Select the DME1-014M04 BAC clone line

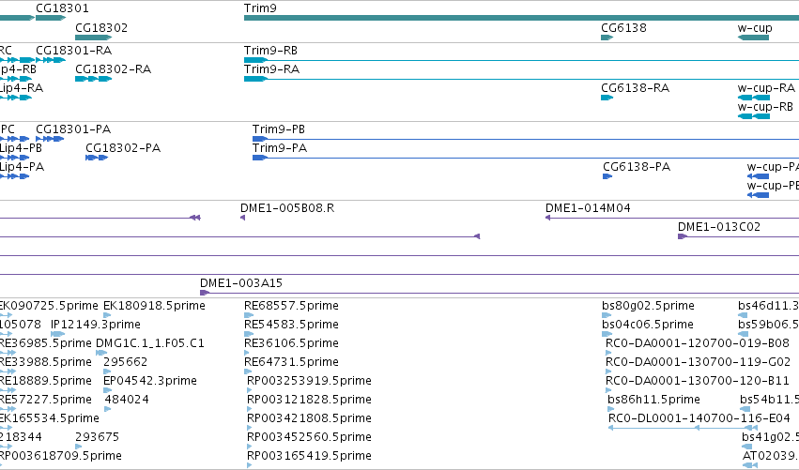tap(672, 218)
